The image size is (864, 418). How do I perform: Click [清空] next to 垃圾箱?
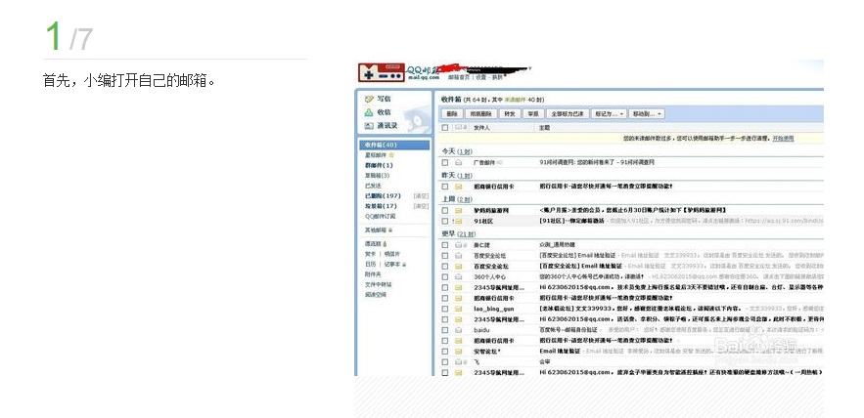click(421, 206)
